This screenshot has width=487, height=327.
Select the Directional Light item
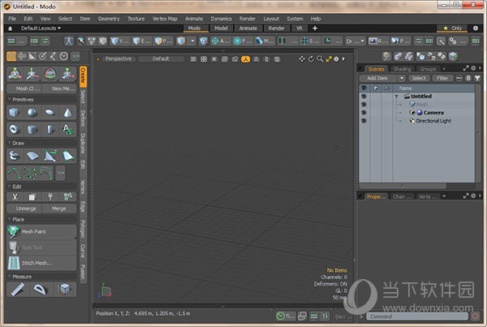coord(433,121)
